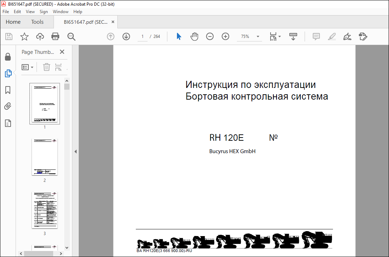This screenshot has height=257, width=389.
Task: Select page 3 thumbnail
Action: pyautogui.click(x=45, y=210)
